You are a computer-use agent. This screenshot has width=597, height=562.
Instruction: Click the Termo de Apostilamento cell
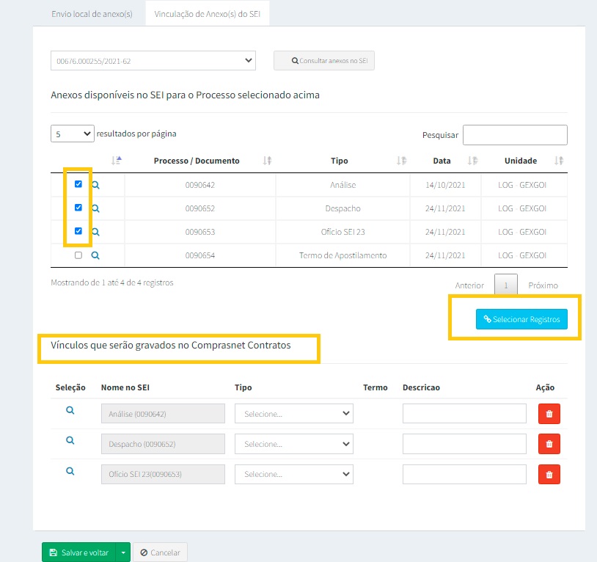coord(343,255)
